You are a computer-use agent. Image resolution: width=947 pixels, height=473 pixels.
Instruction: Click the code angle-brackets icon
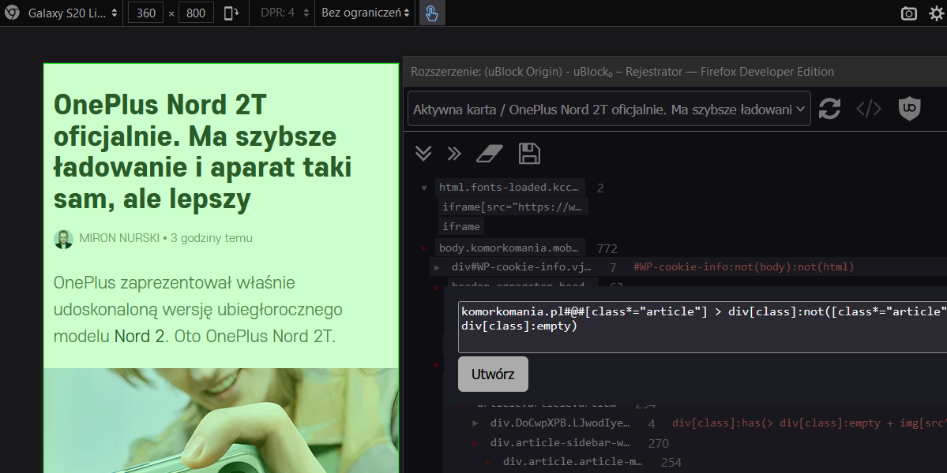click(869, 108)
